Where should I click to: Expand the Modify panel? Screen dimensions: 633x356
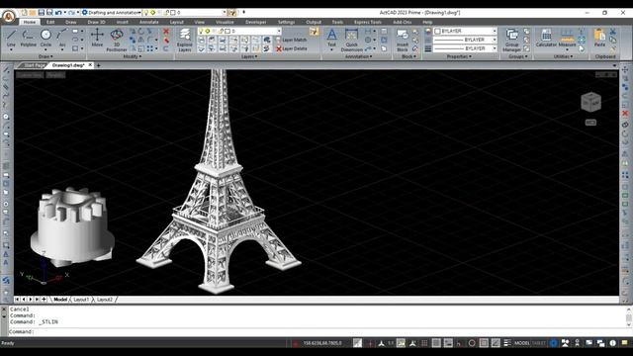point(132,57)
